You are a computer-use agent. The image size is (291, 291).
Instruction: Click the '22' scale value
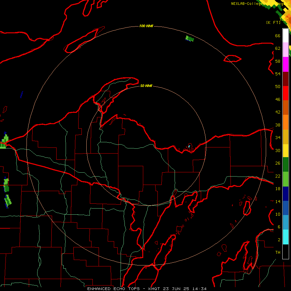[x=278, y=176]
